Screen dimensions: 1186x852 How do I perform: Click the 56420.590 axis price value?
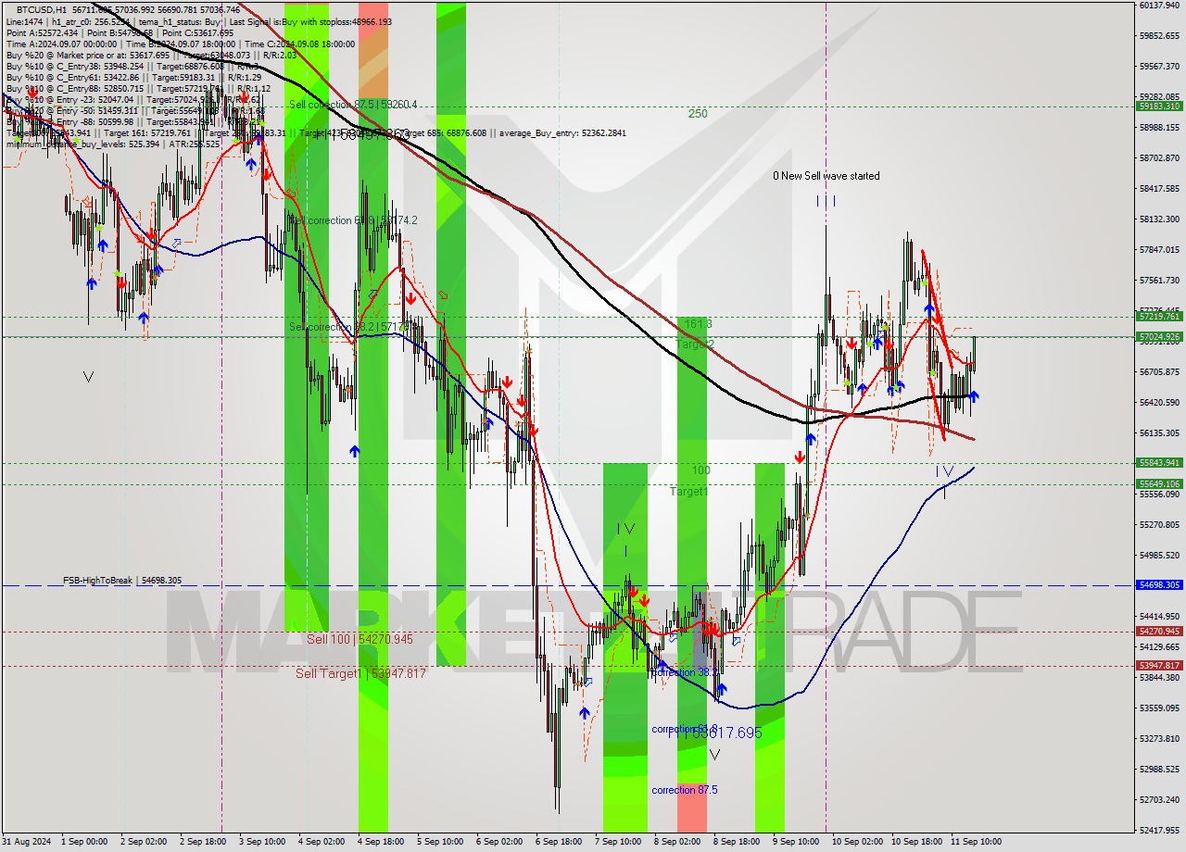click(x=1158, y=402)
